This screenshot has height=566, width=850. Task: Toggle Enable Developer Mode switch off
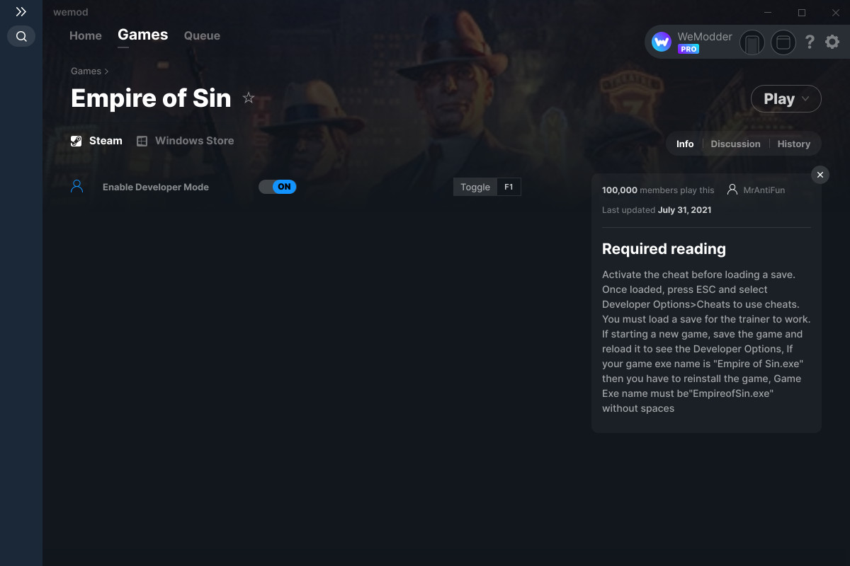(x=277, y=187)
